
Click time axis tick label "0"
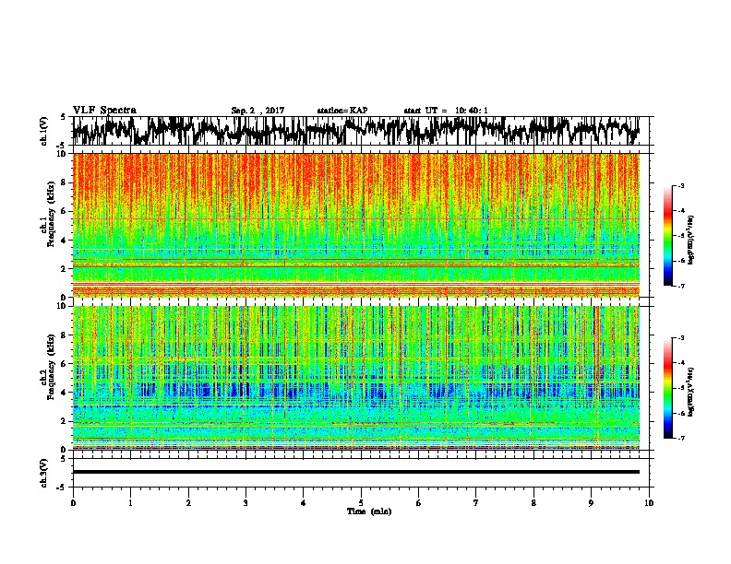[x=73, y=503]
